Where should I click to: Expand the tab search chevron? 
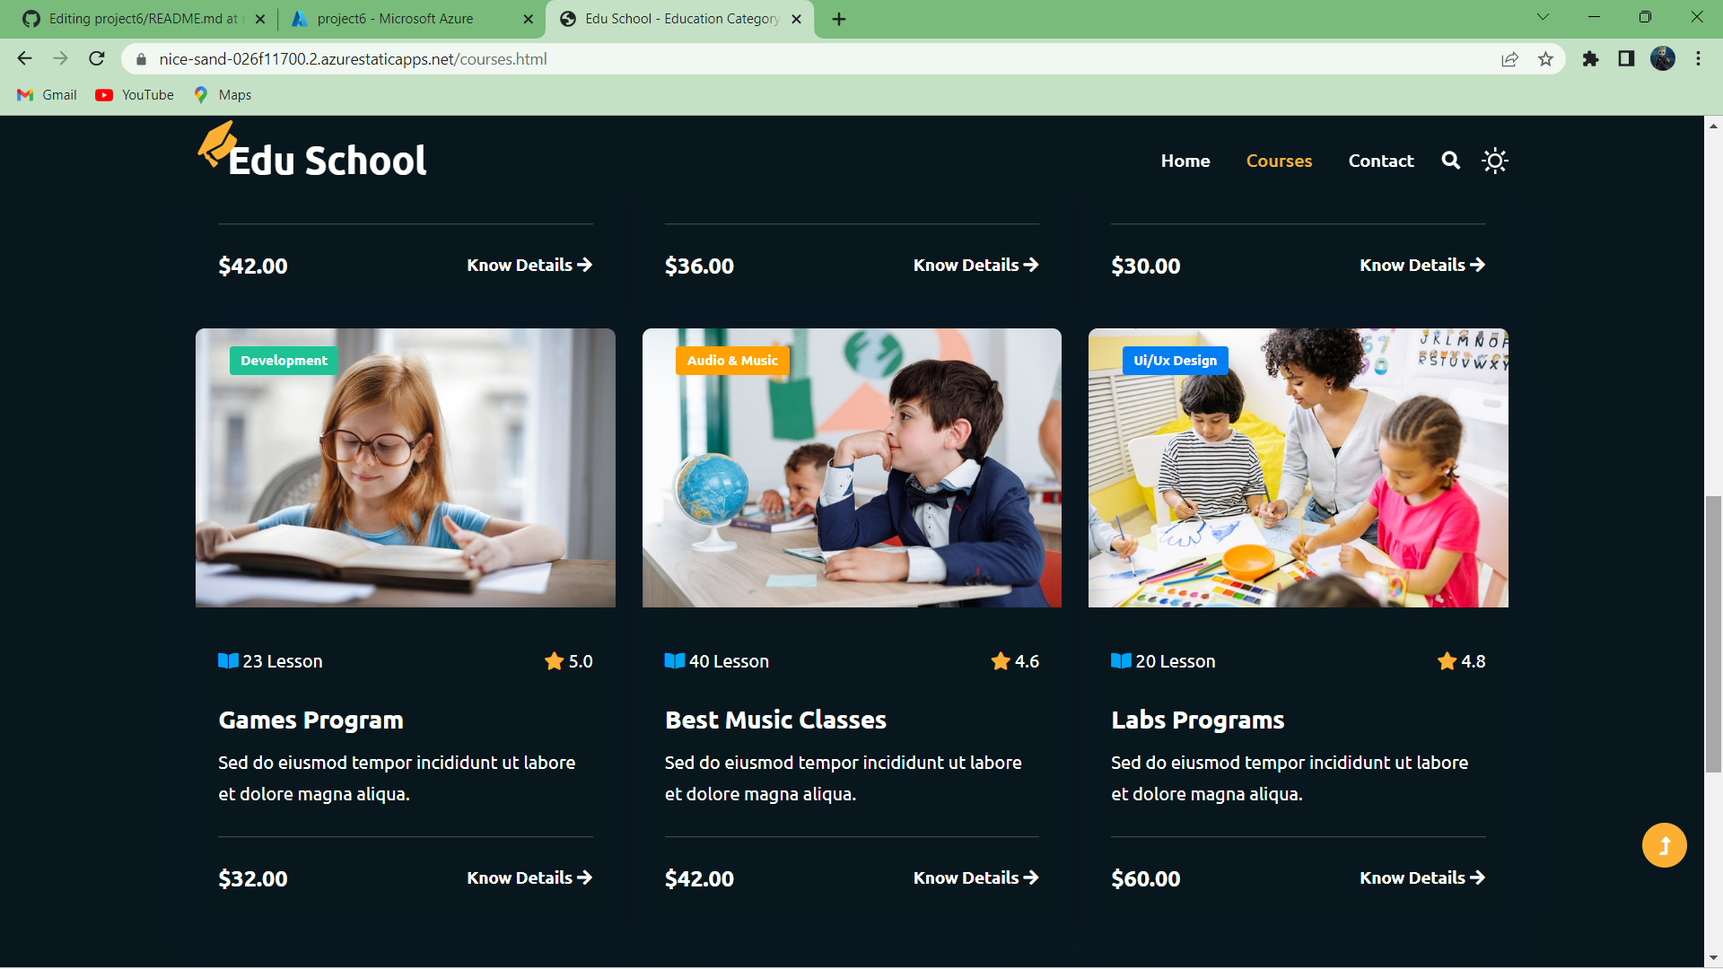coord(1543,17)
